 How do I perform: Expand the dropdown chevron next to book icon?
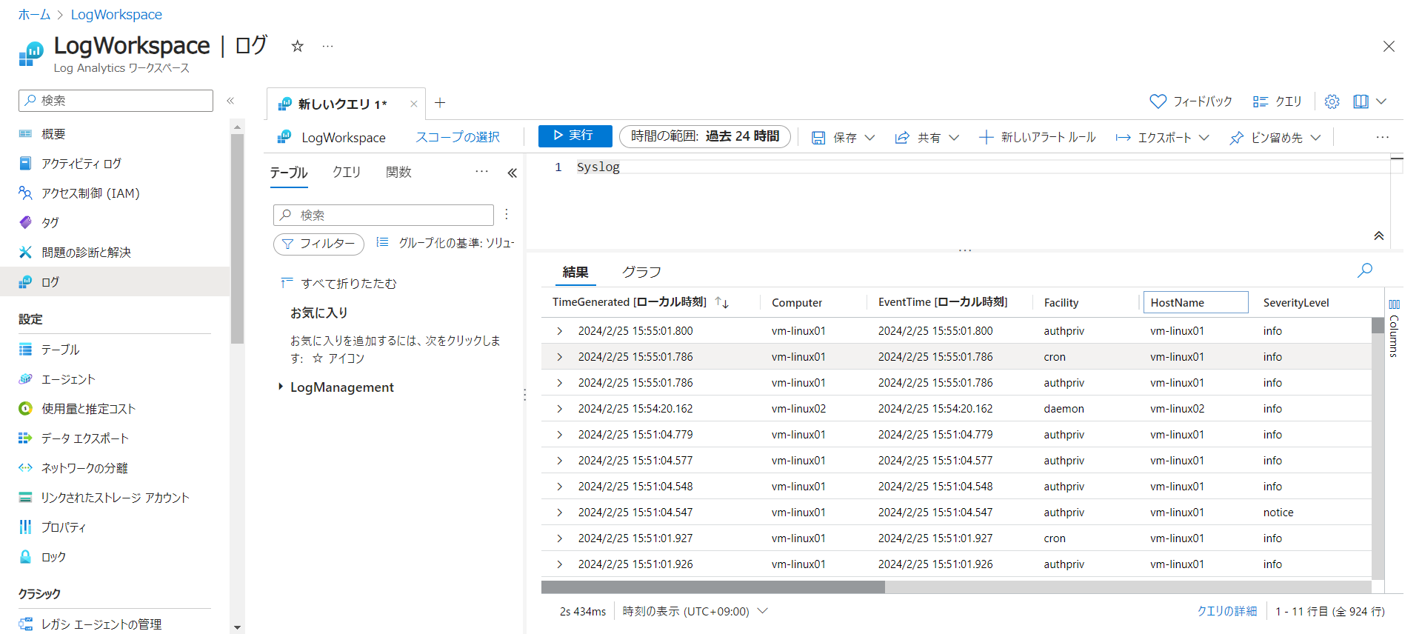(1381, 101)
